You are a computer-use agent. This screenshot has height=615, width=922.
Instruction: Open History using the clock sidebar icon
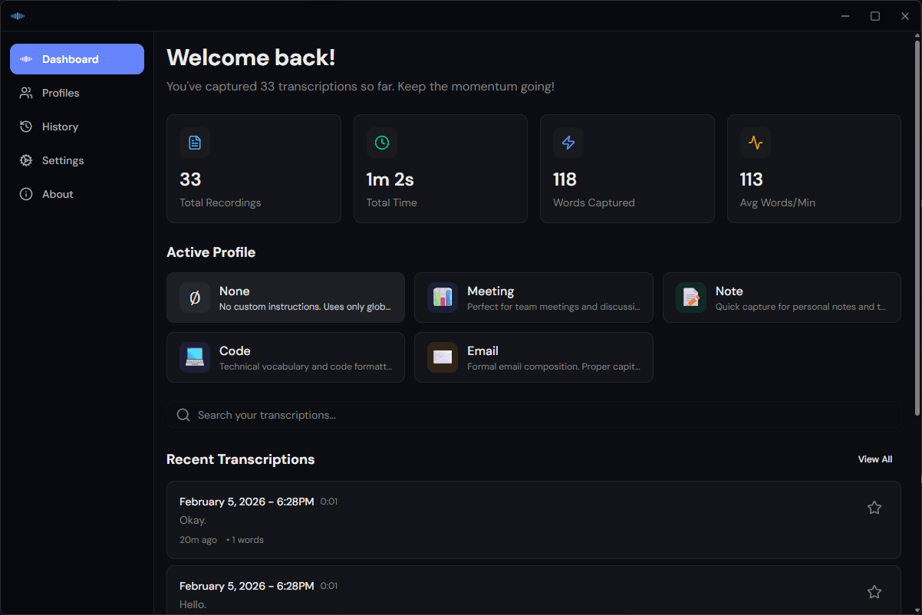[25, 127]
